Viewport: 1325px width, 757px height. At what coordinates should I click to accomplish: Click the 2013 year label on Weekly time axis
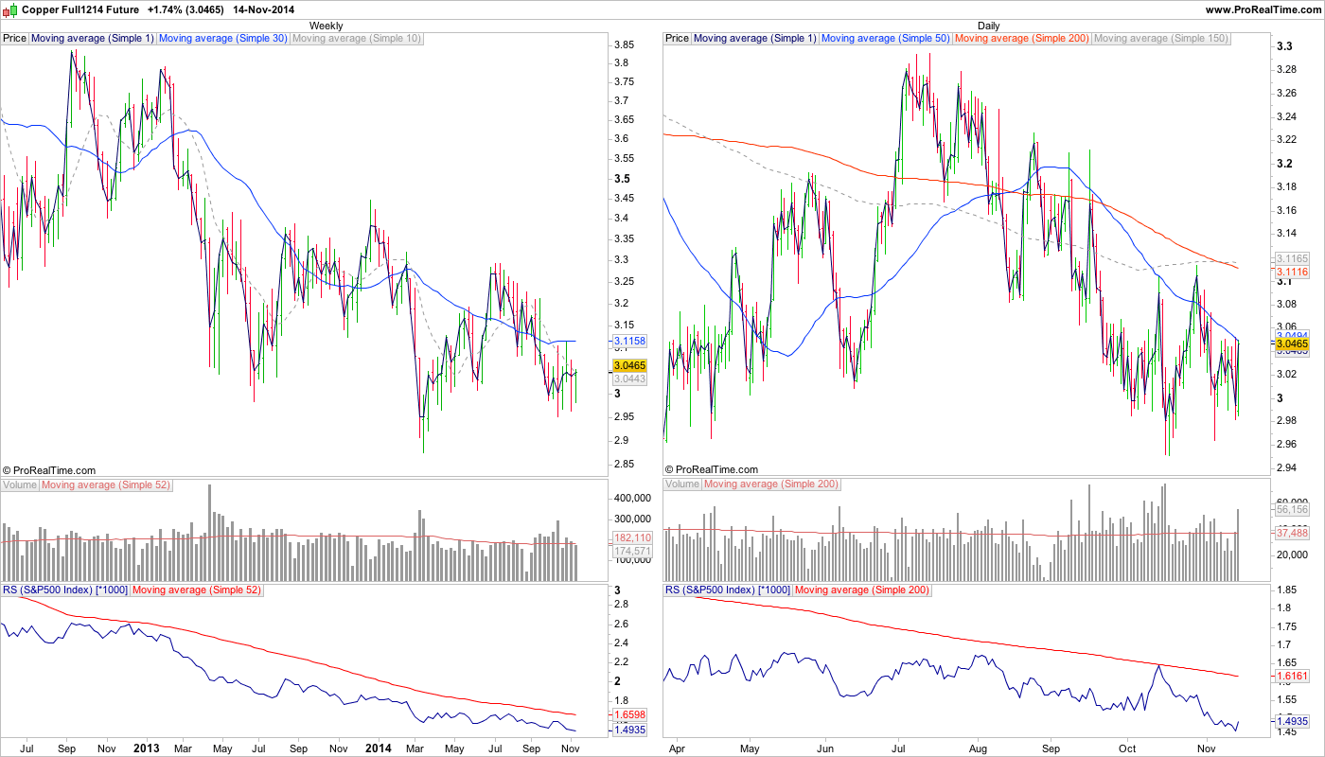coord(147,748)
